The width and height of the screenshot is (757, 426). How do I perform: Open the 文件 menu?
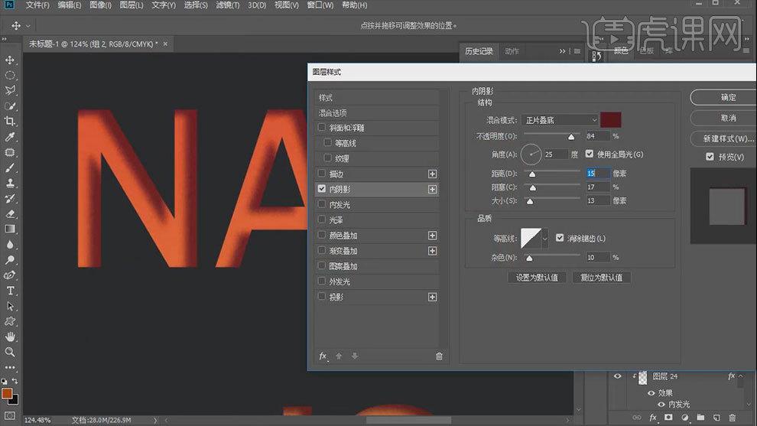(x=37, y=5)
